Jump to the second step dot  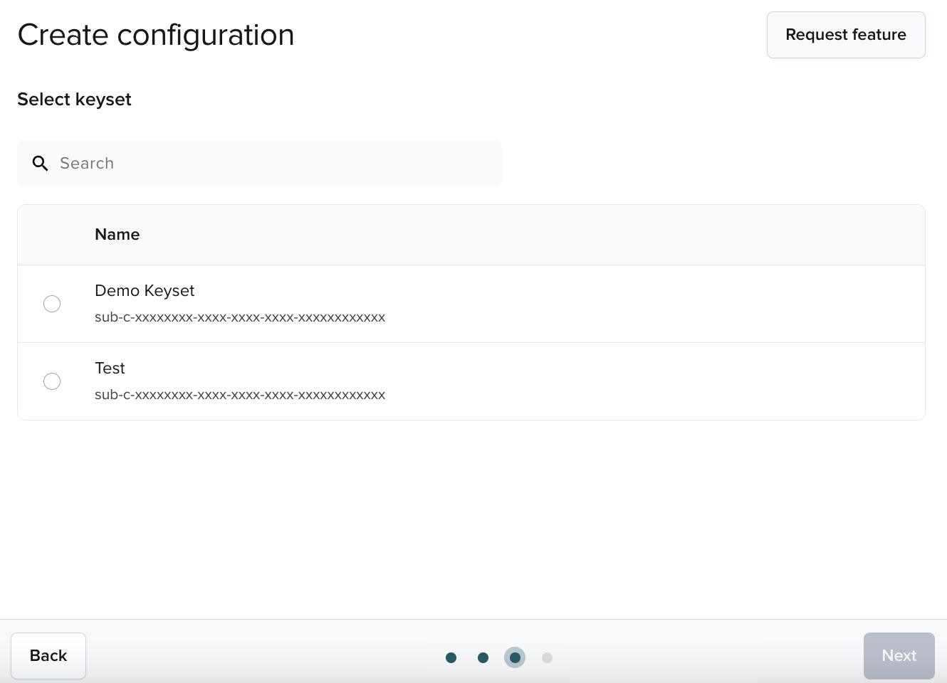pyautogui.click(x=483, y=657)
